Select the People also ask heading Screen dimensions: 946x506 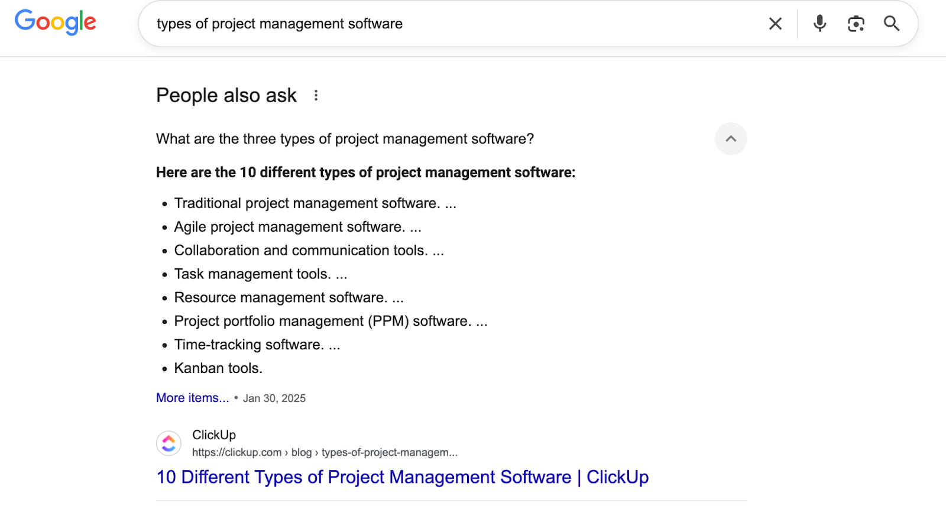(x=226, y=95)
